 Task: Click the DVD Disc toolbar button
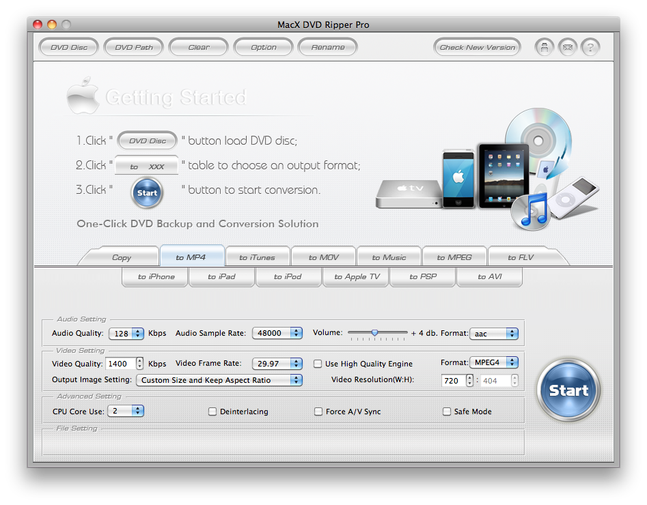pyautogui.click(x=69, y=47)
